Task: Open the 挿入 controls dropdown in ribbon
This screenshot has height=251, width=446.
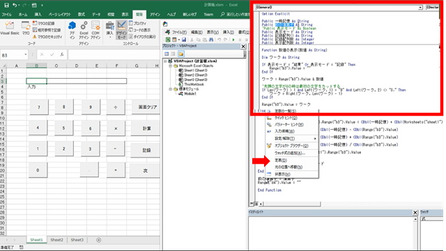Action: (110, 30)
